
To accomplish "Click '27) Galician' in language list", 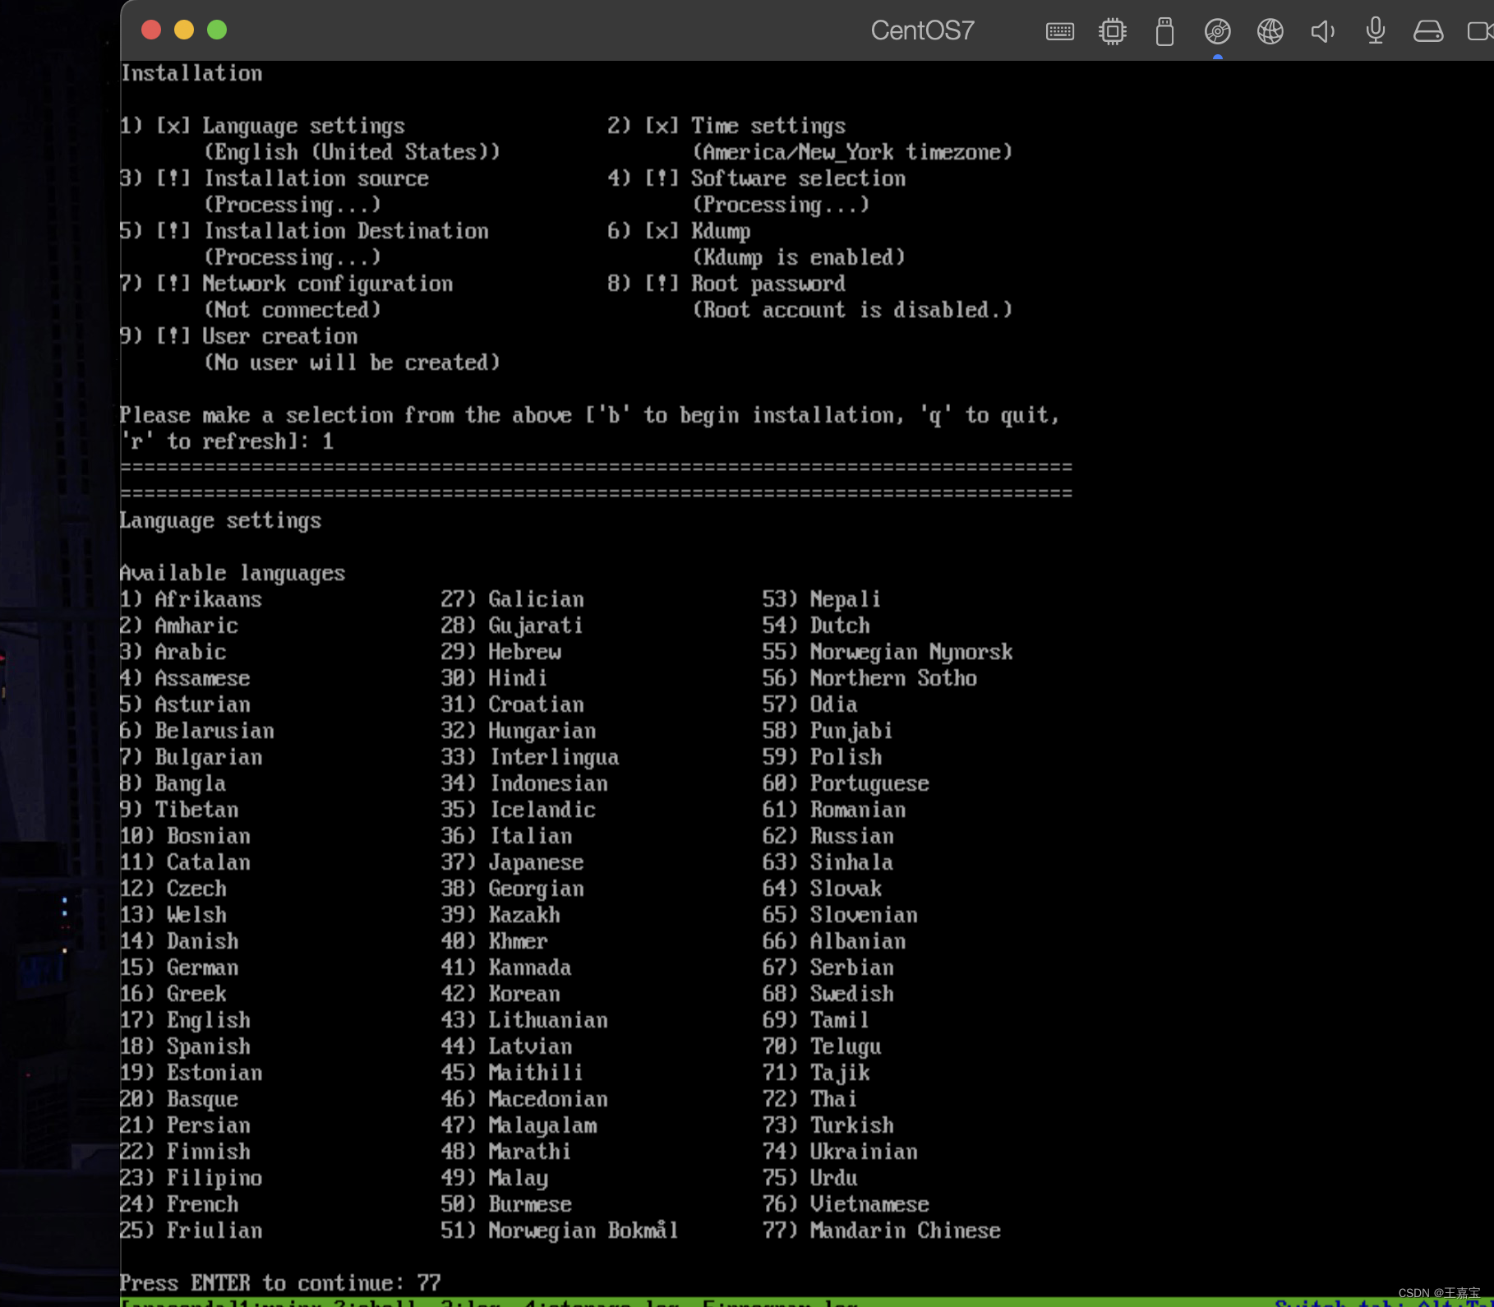I will point(513,599).
